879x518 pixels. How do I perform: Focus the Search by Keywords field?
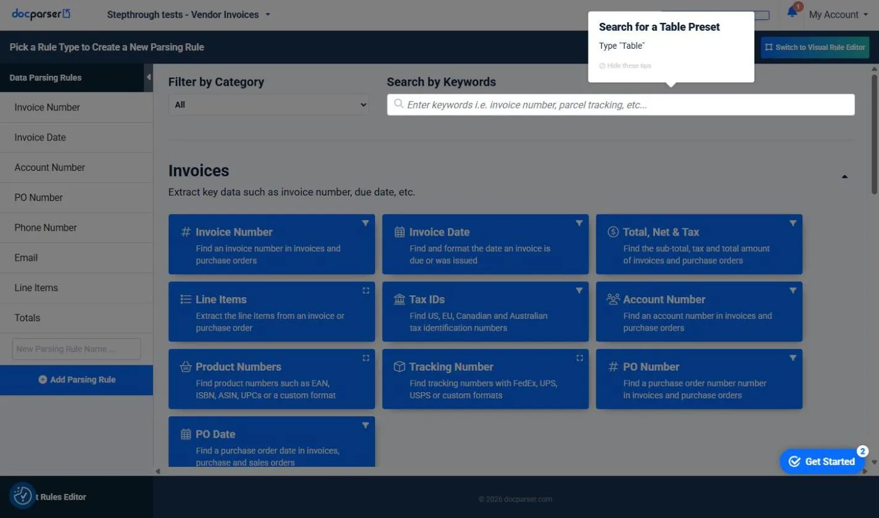click(621, 105)
